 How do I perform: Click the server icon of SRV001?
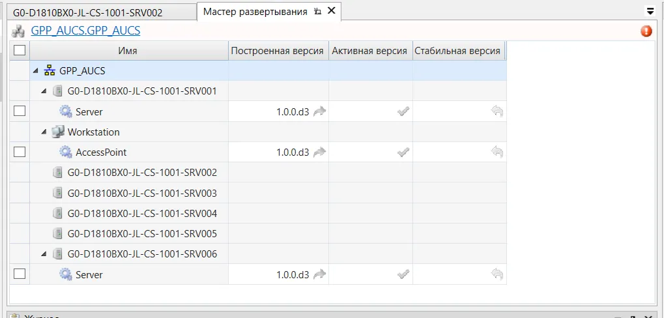point(57,91)
